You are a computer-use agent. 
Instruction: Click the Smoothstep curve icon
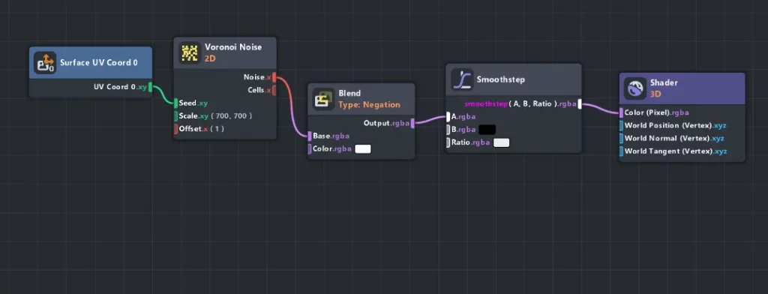462,79
